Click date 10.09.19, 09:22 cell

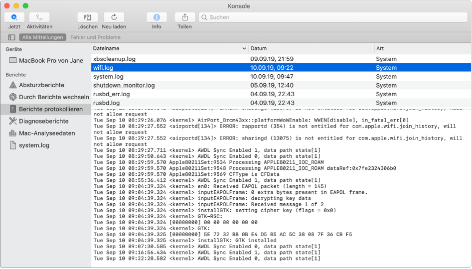click(272, 68)
